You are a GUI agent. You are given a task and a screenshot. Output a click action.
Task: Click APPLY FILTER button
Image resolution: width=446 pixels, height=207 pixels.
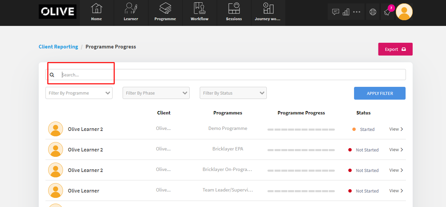[380, 93]
